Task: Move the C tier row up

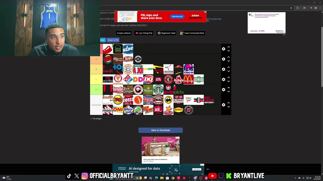Action: [x=229, y=77]
